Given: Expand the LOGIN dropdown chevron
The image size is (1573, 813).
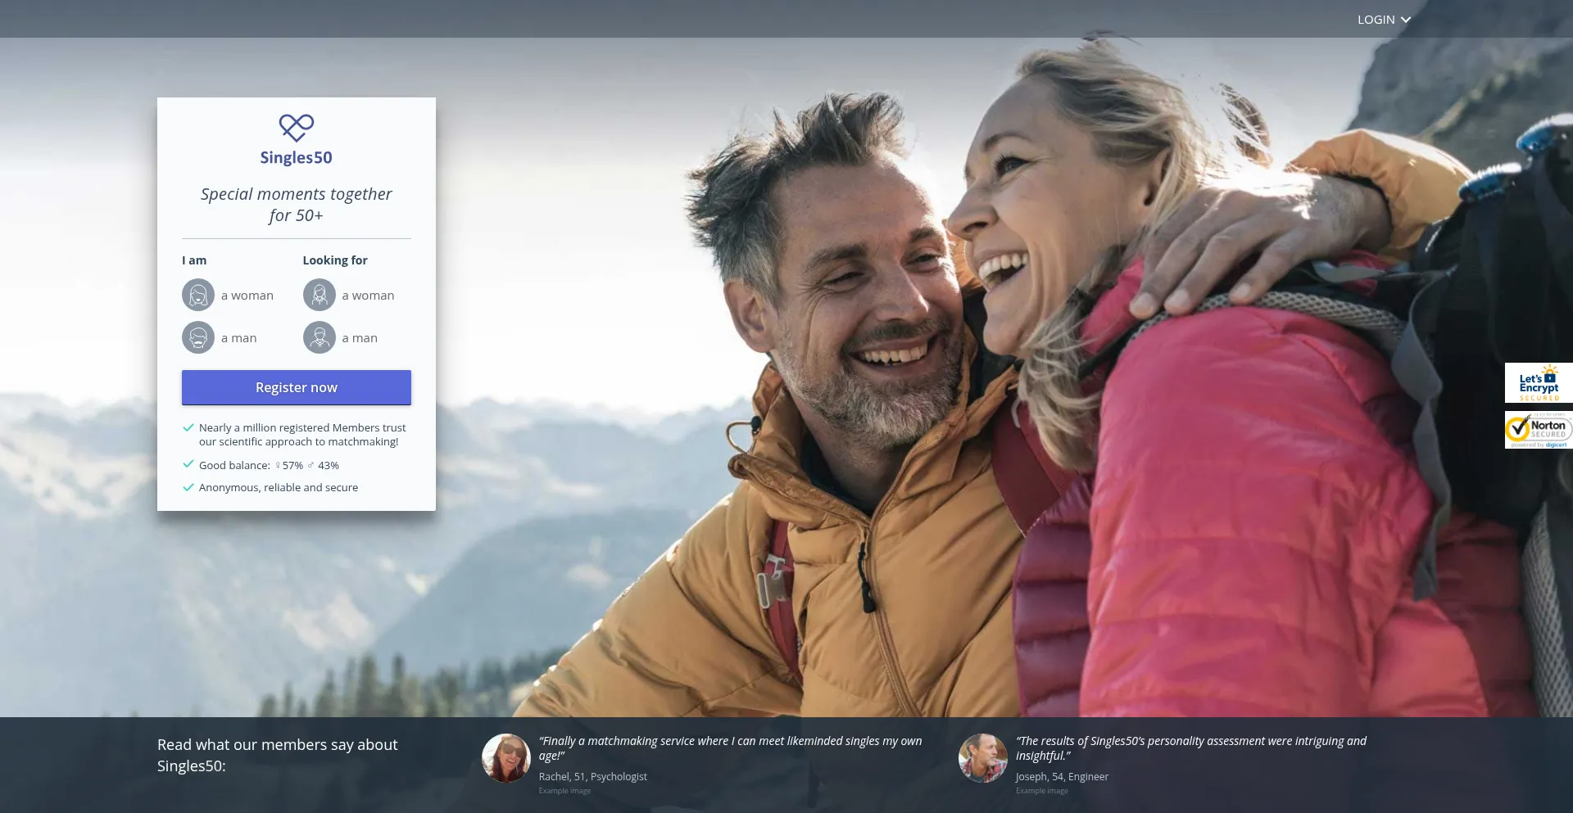Looking at the screenshot, I should click(1406, 20).
